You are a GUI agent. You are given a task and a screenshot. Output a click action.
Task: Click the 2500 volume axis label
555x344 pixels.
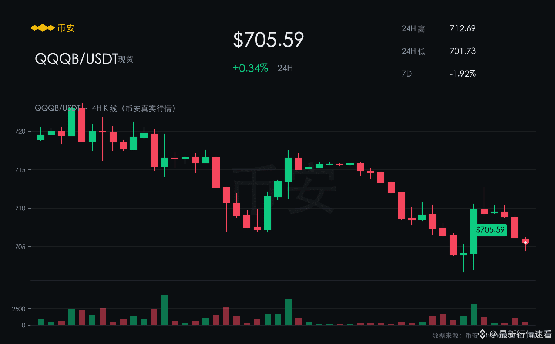click(x=18, y=309)
